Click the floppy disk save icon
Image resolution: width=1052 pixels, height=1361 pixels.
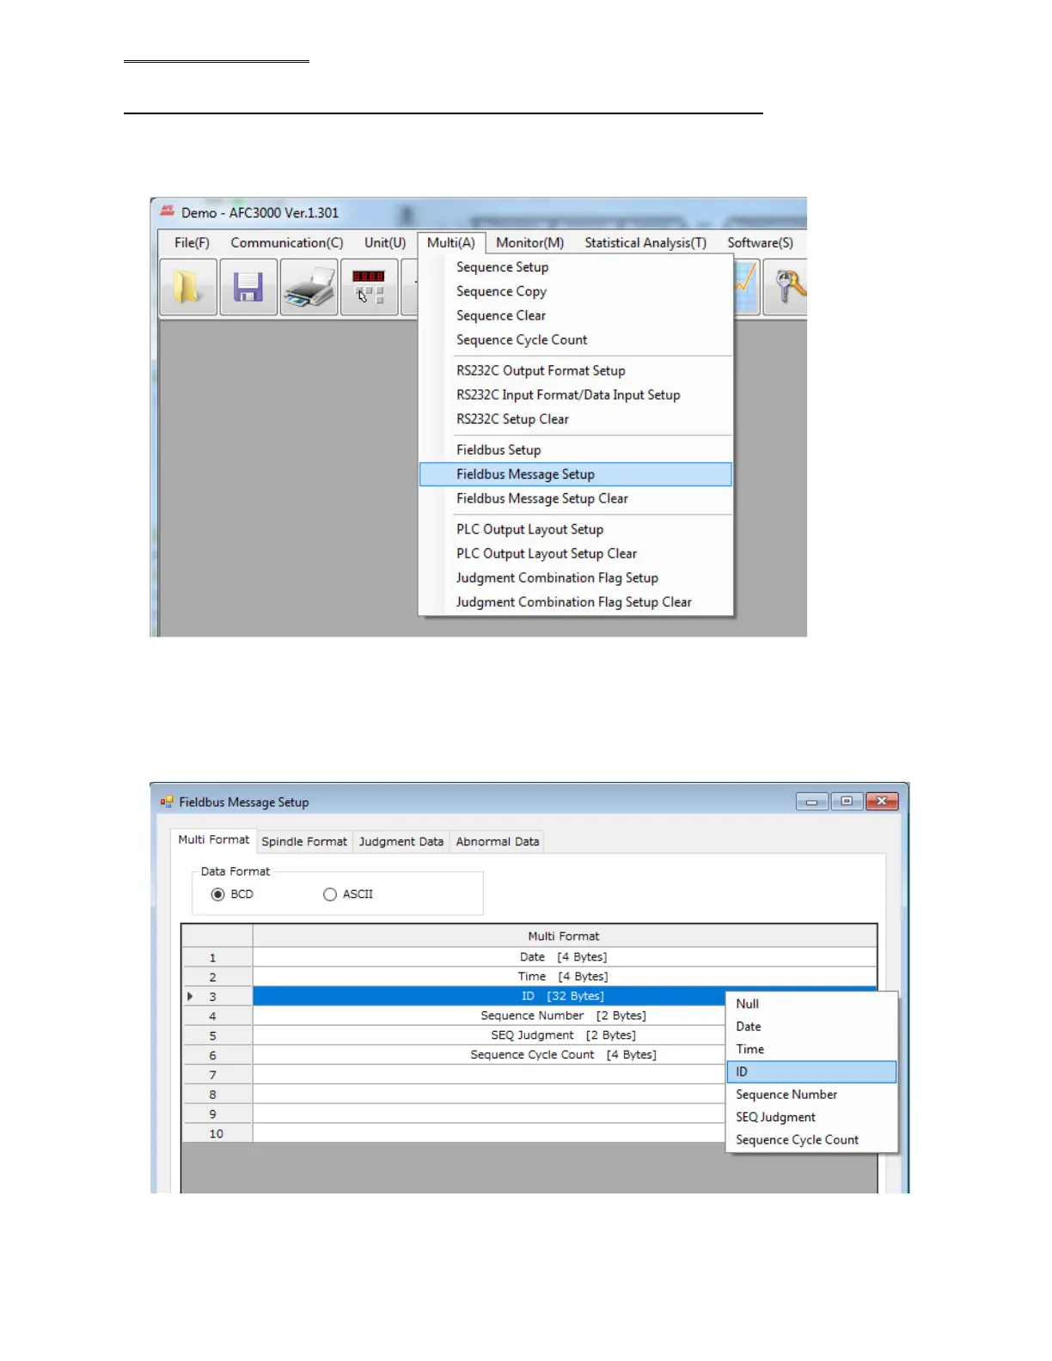tap(248, 287)
